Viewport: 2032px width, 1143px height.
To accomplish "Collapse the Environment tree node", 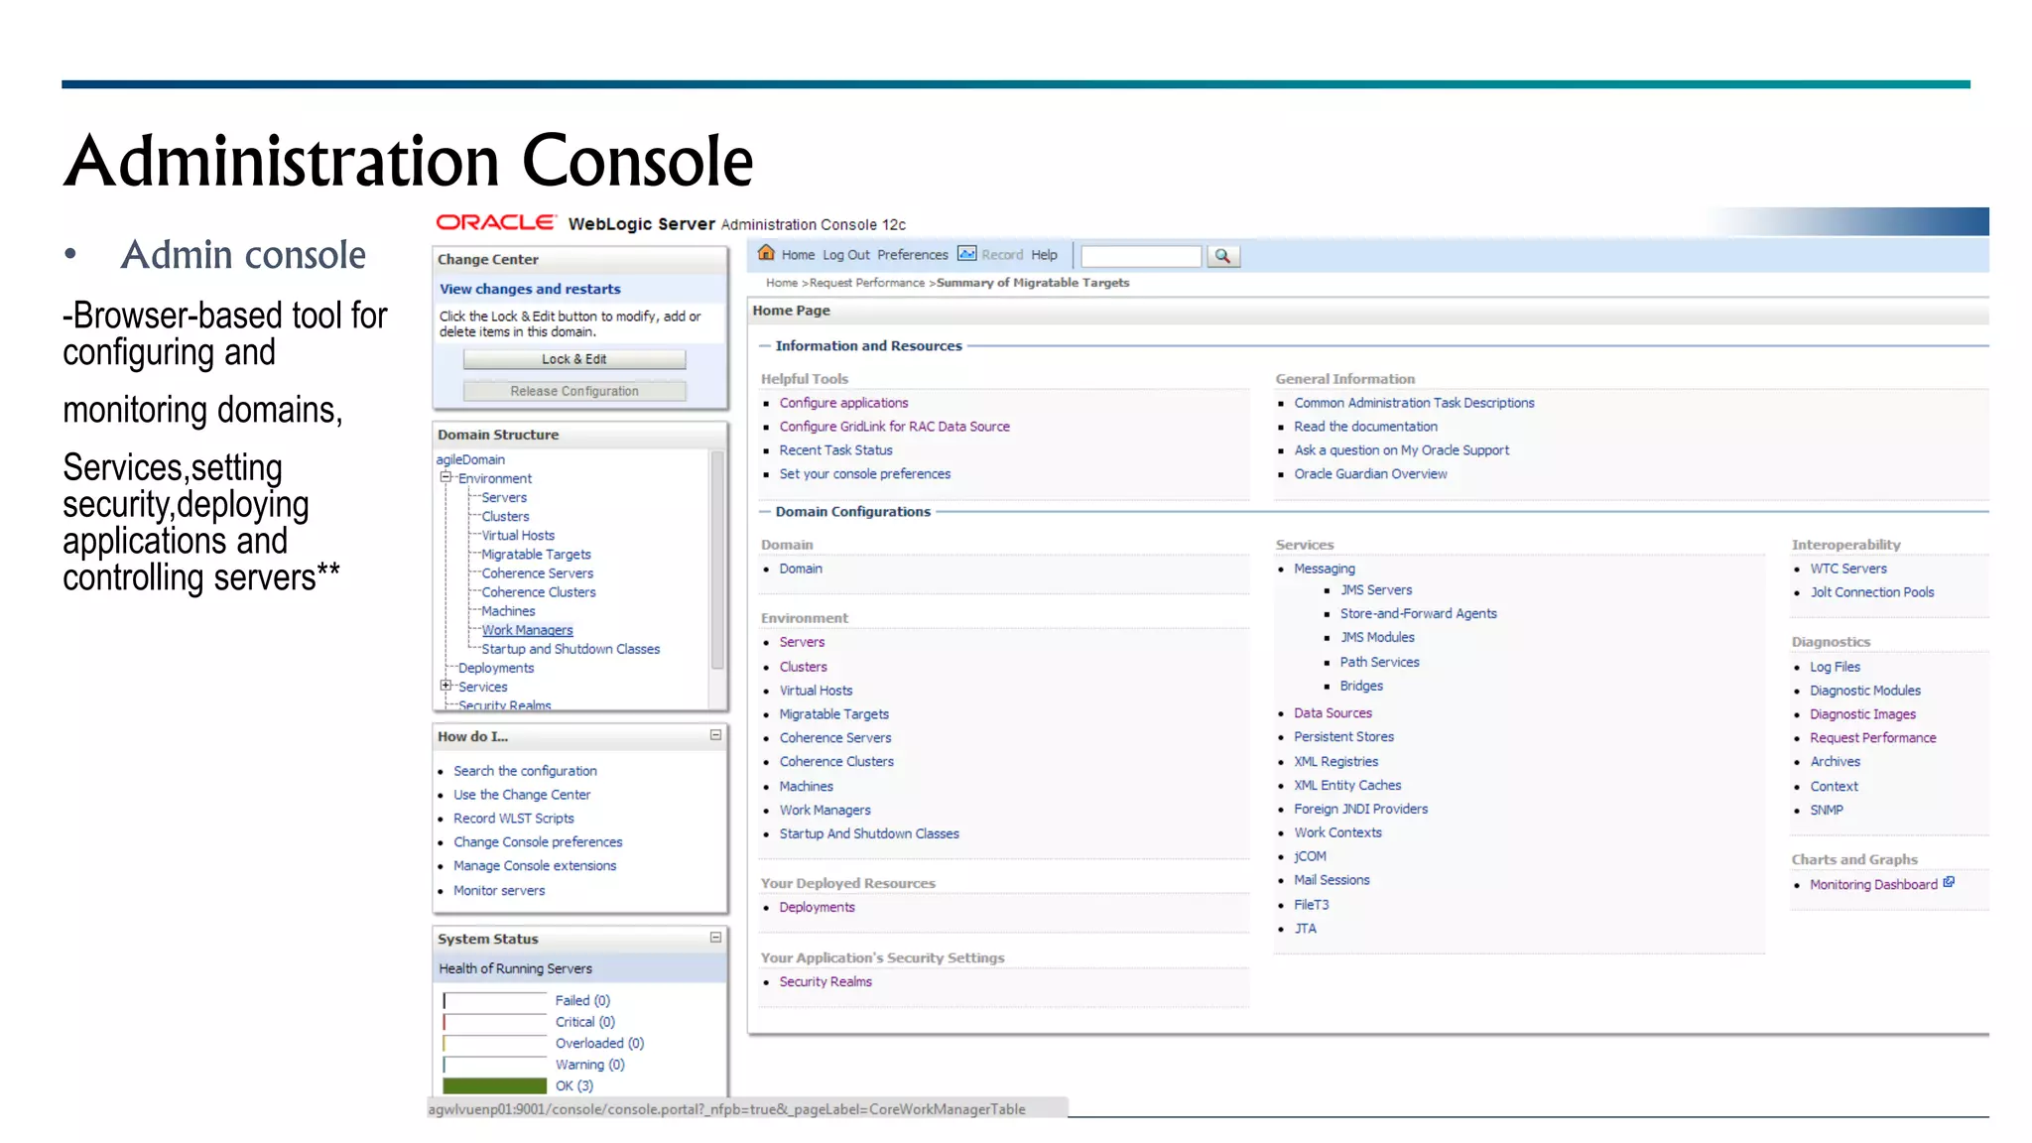I will click(x=445, y=477).
